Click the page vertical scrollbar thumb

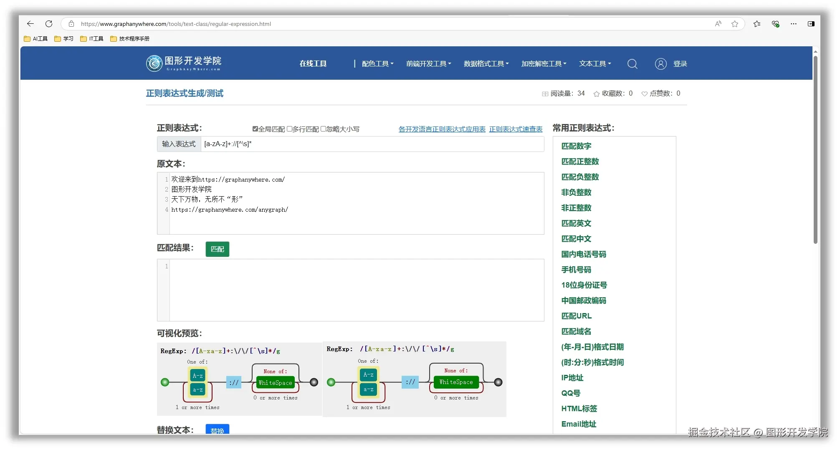click(815, 149)
